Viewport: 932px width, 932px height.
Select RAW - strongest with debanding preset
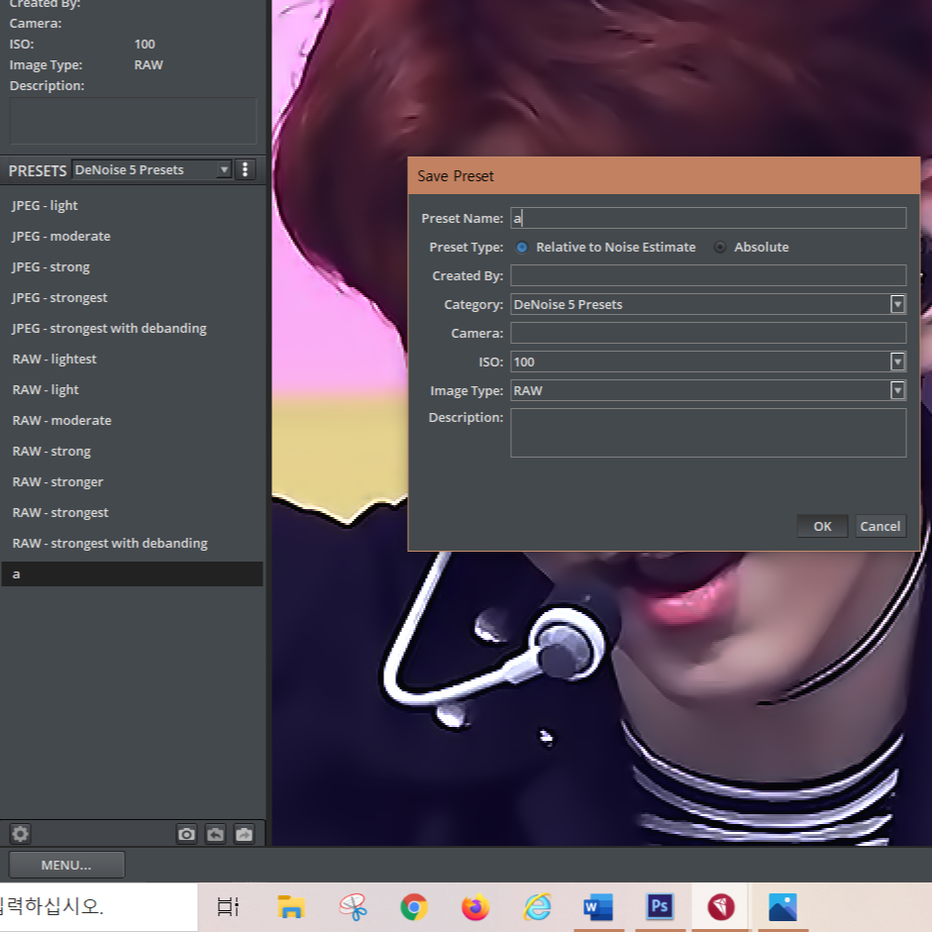click(132, 544)
